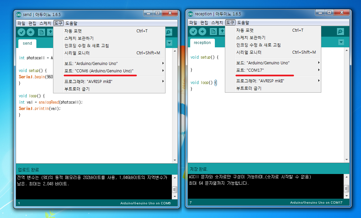Open the 스케치 menu in the reception window
The height and width of the screenshot is (218, 361).
(217, 23)
